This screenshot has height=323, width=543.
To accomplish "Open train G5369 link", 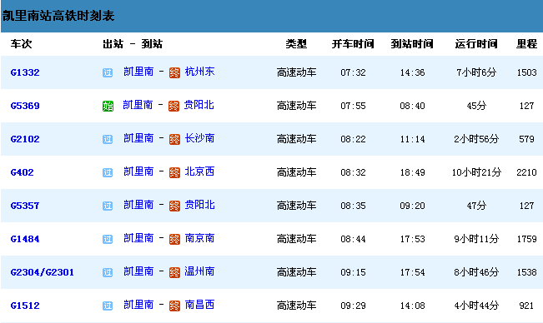I will 25,106.
